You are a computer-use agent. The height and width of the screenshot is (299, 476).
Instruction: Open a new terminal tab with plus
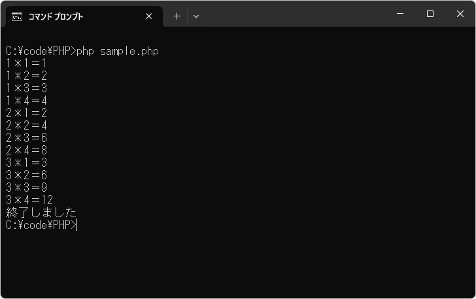177,16
